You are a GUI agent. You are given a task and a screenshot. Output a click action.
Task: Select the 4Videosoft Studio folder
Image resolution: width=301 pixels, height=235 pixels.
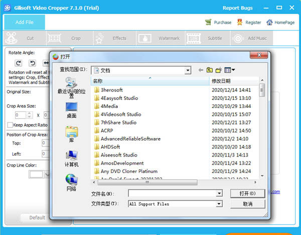point(117,114)
